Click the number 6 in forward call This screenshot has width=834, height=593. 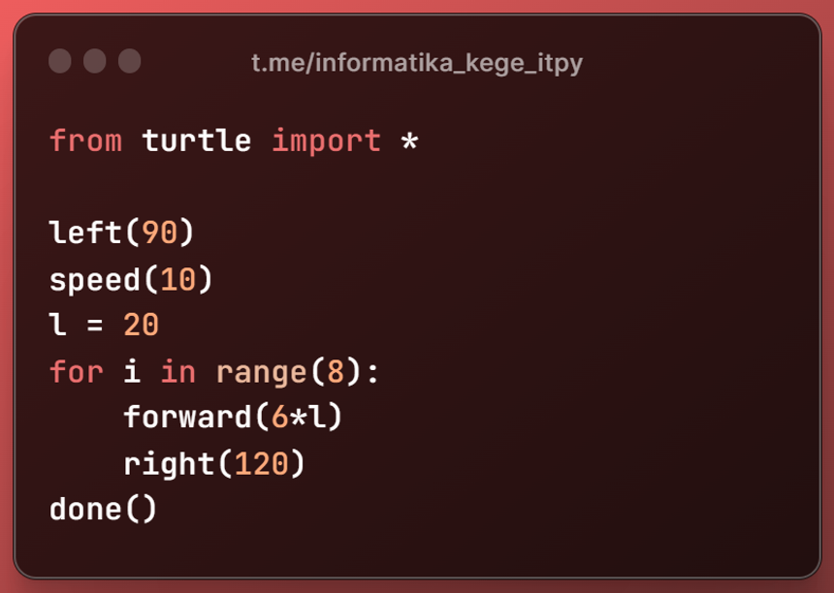(279, 418)
